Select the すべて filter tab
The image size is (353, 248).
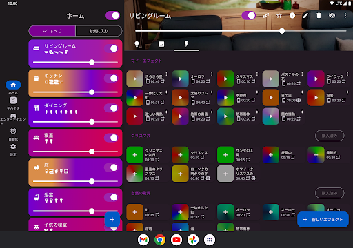(x=52, y=31)
